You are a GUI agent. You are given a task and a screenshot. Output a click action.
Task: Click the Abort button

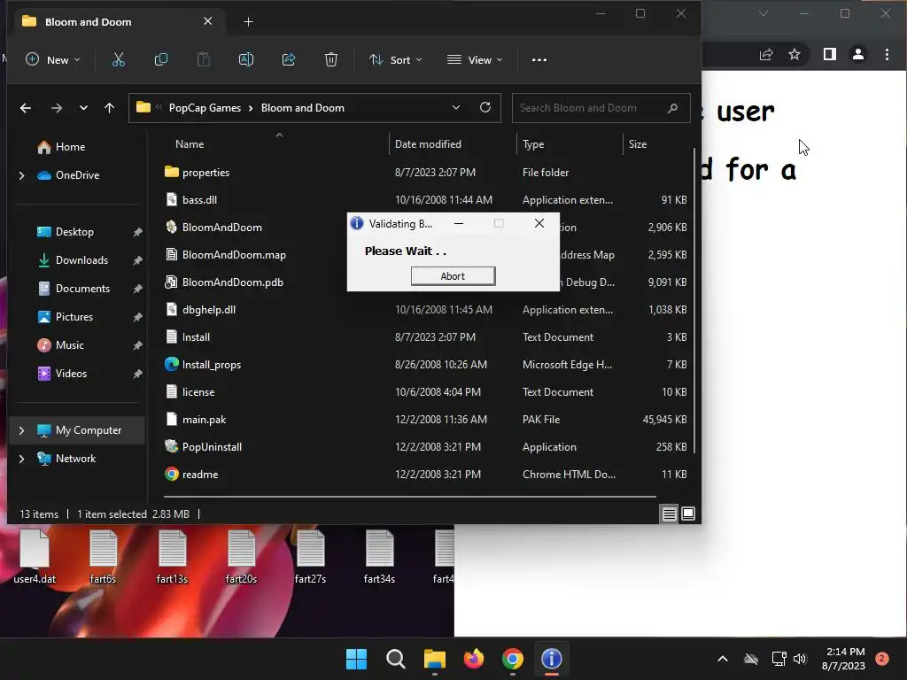click(453, 276)
